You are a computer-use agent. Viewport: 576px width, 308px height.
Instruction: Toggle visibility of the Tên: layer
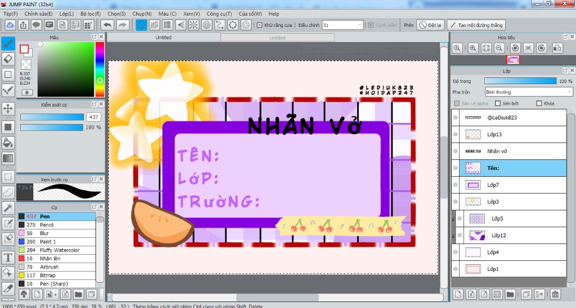pyautogui.click(x=456, y=168)
